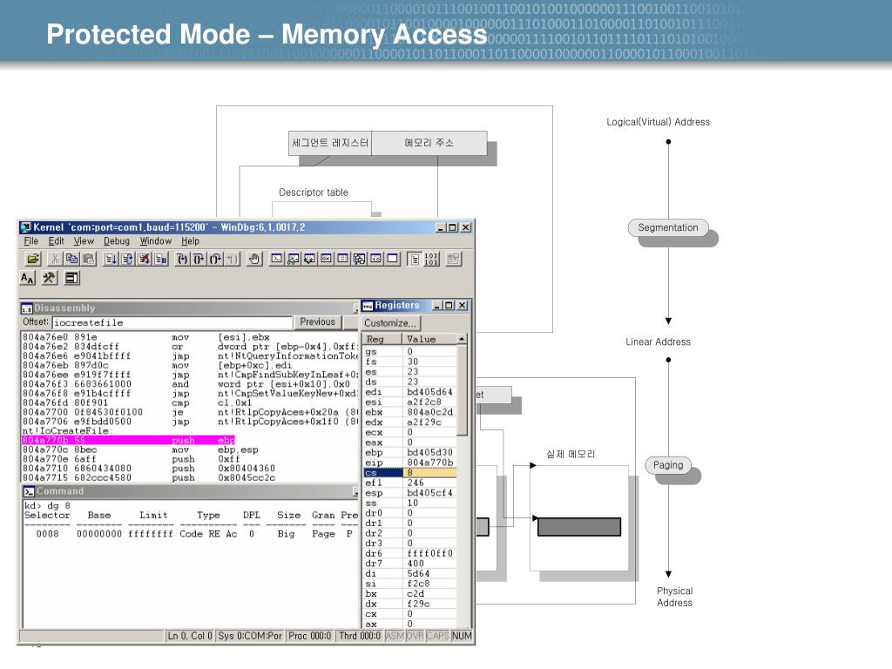Open the Scratch Pad window toolbar icon

[393, 259]
